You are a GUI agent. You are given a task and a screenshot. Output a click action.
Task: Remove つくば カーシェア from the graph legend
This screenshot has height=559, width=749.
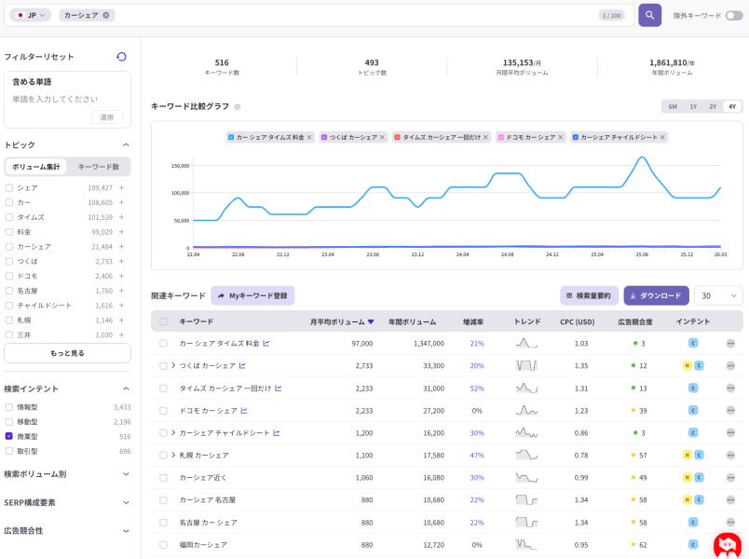(382, 138)
